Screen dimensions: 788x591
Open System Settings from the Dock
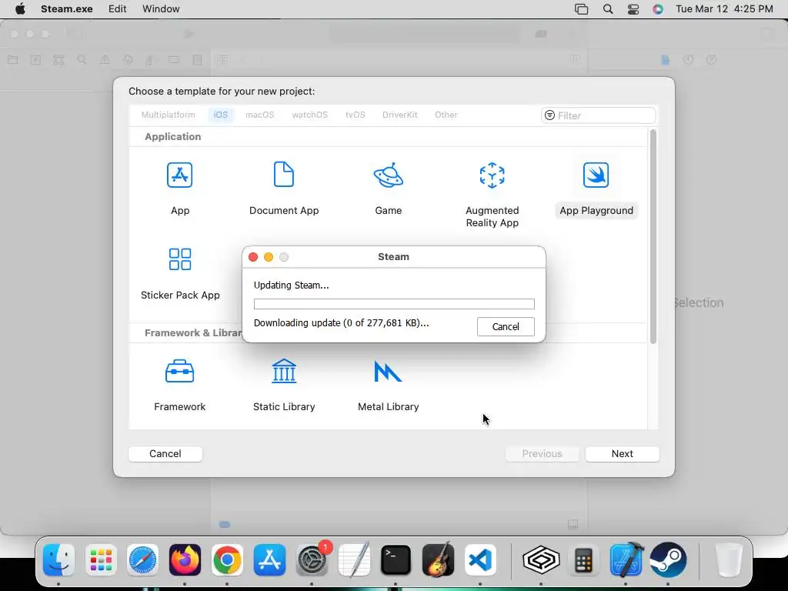coord(312,559)
